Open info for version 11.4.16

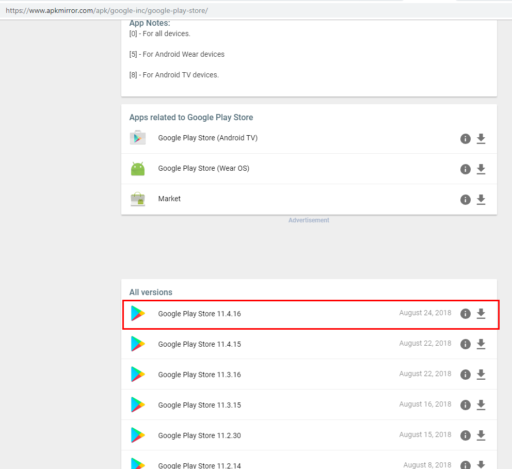[x=466, y=313]
